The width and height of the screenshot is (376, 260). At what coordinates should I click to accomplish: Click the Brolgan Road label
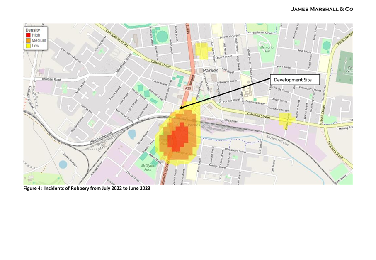[51, 79]
